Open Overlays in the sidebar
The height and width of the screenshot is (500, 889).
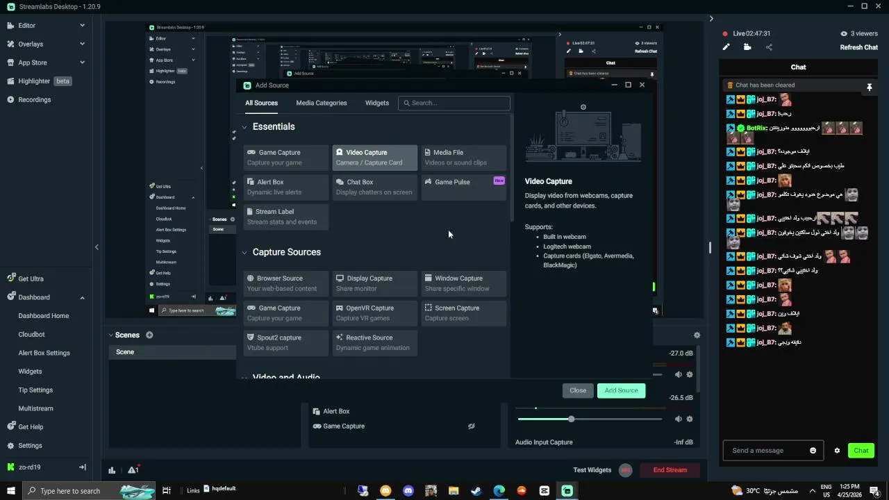(31, 44)
